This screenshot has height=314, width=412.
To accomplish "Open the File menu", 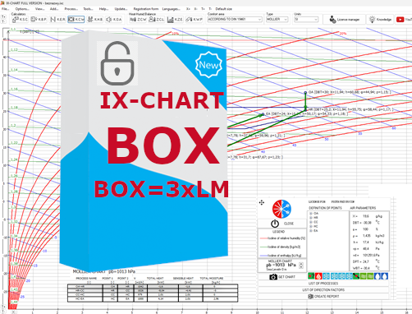I will click(x=5, y=9).
